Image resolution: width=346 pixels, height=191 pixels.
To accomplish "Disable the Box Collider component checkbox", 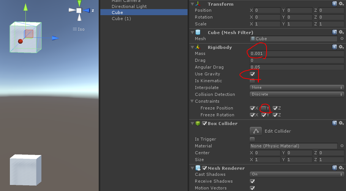I will click(x=205, y=124).
